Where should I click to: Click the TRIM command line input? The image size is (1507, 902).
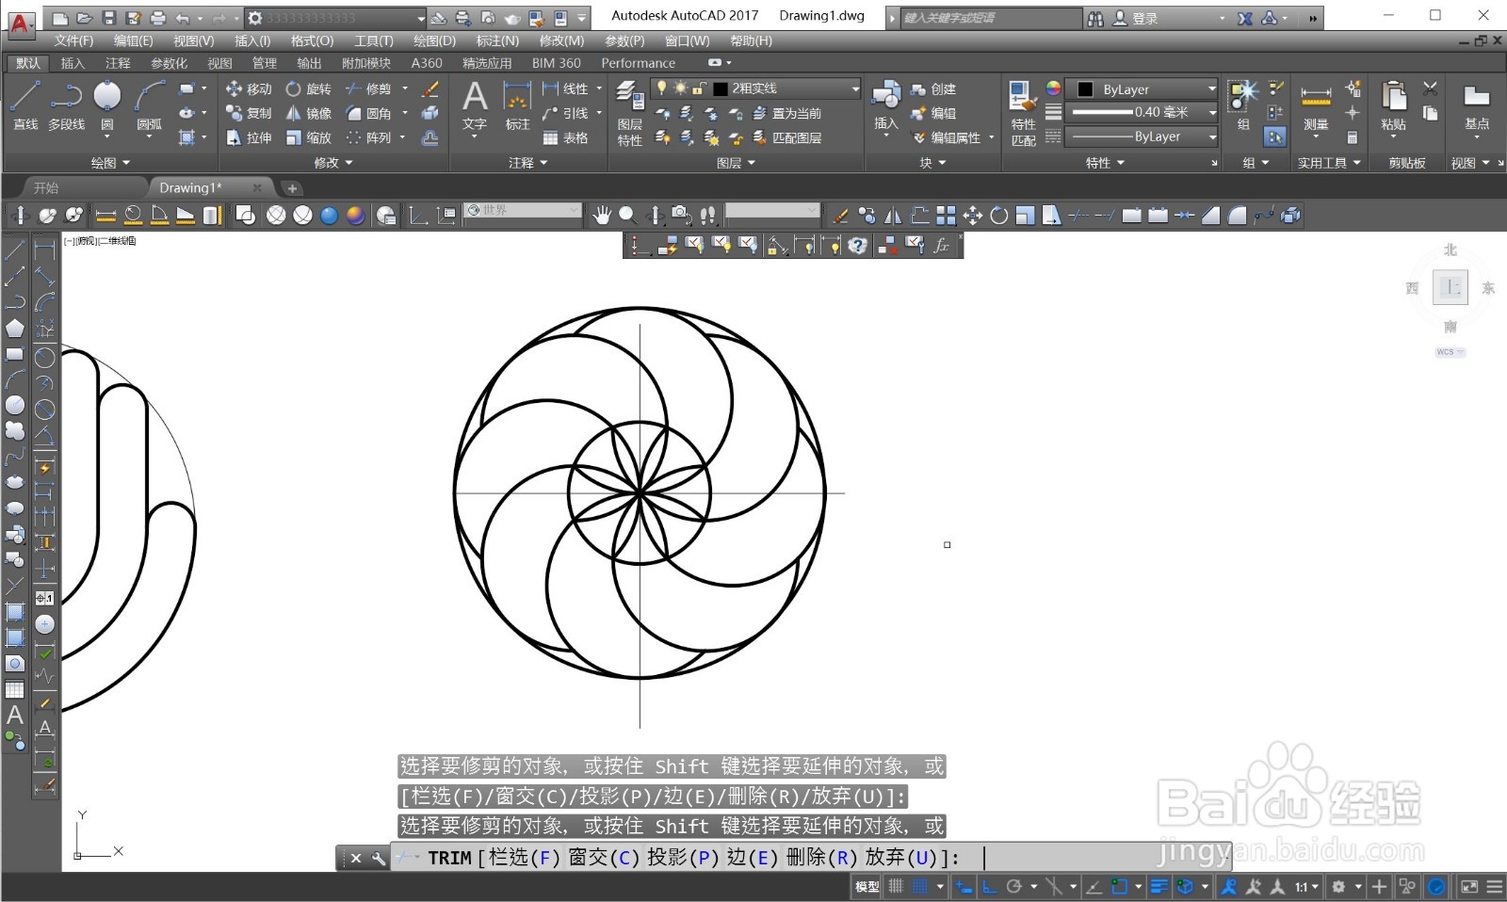(x=810, y=858)
